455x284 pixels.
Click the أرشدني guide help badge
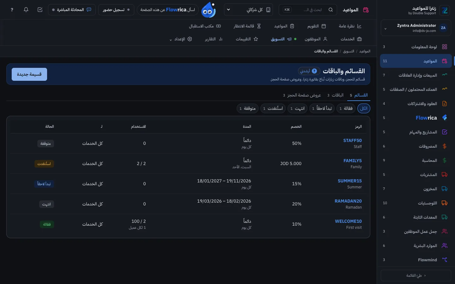coord(309,71)
